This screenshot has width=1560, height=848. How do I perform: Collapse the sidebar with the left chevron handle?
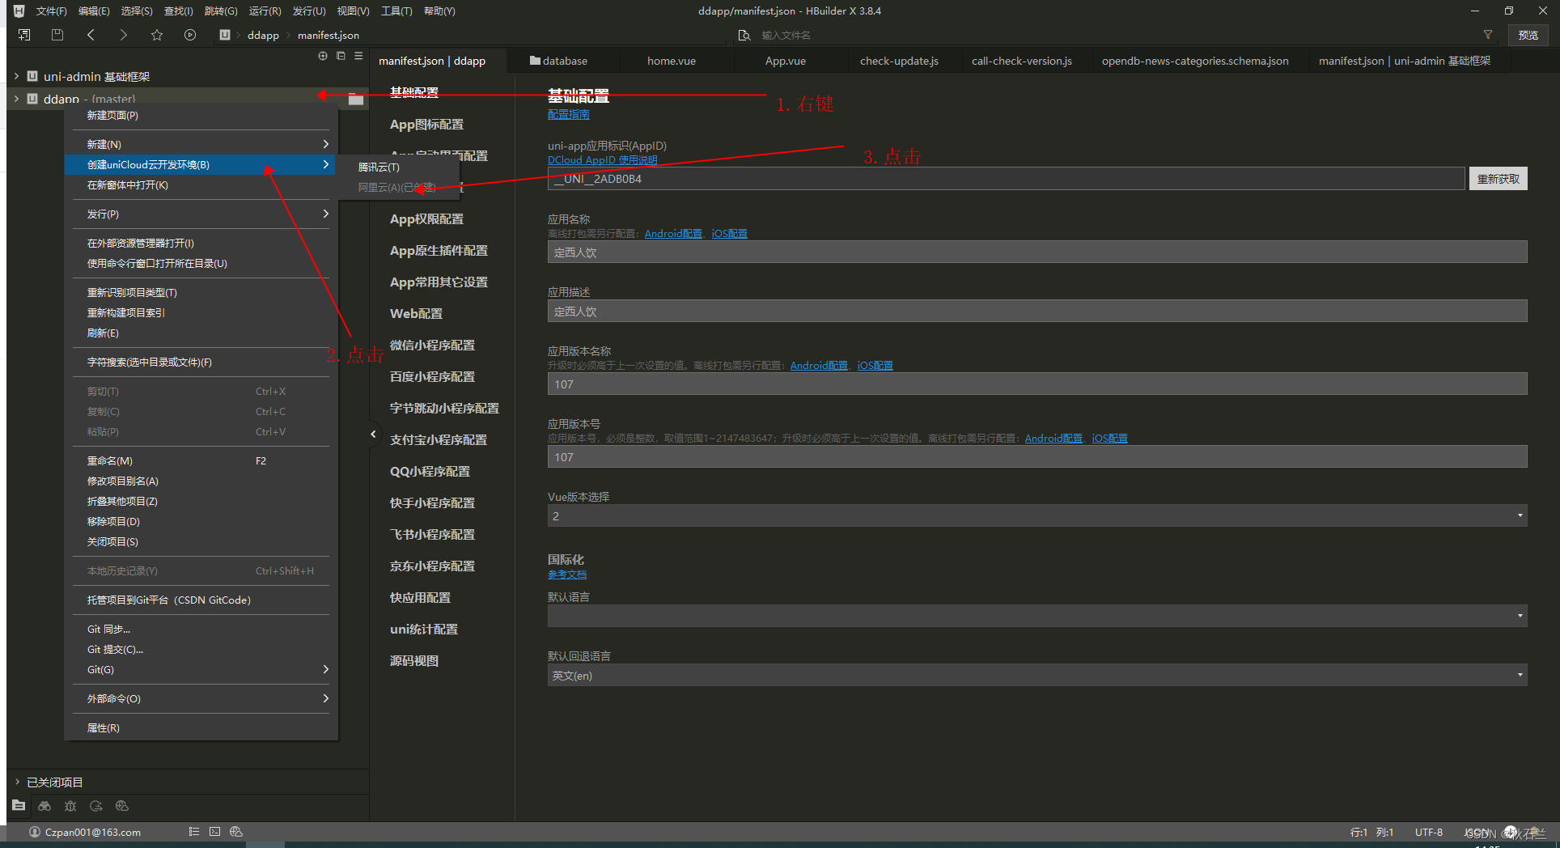click(x=373, y=435)
